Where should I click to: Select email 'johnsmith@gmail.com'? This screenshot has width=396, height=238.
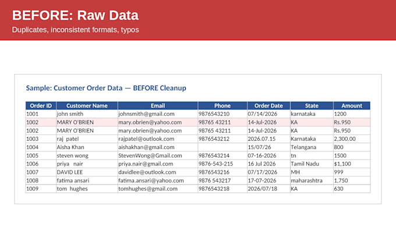[158, 114]
